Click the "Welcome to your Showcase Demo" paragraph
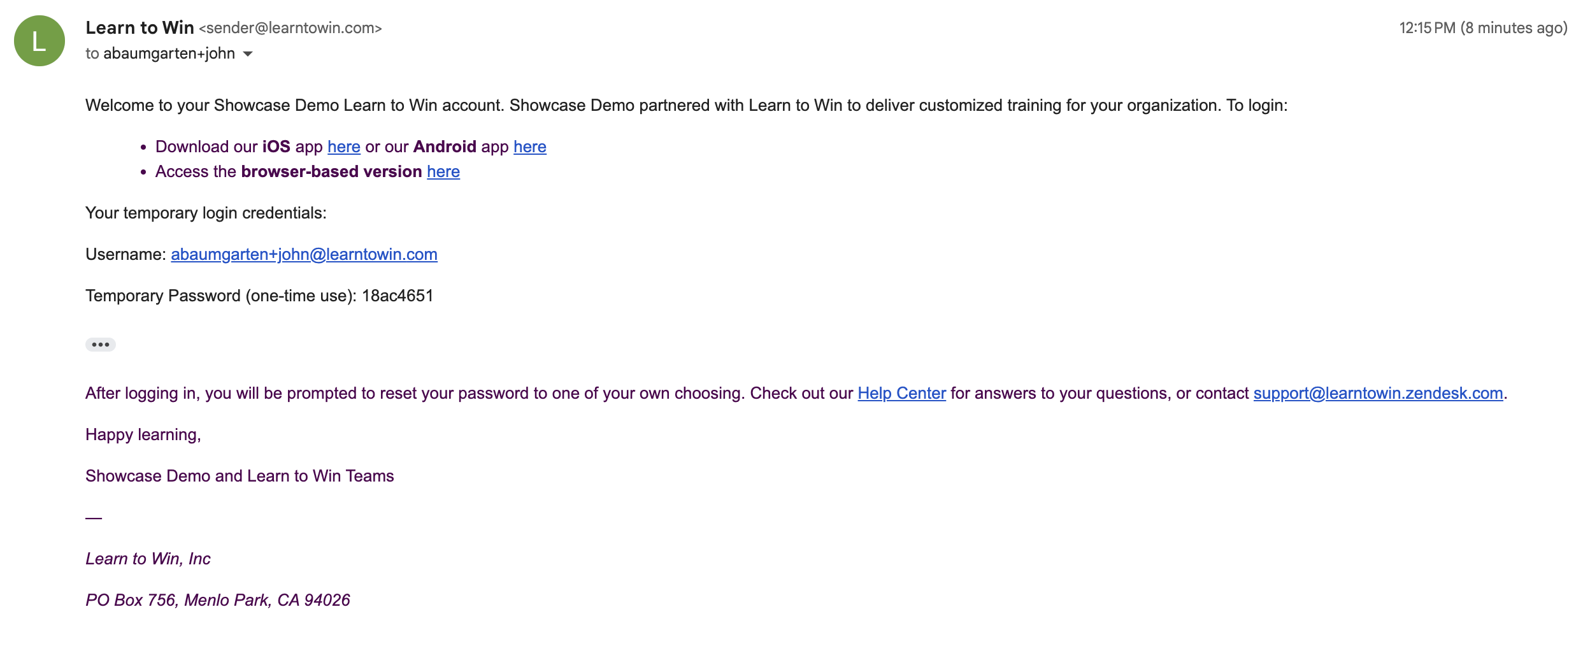Image resolution: width=1590 pixels, height=665 pixels. pos(686,106)
